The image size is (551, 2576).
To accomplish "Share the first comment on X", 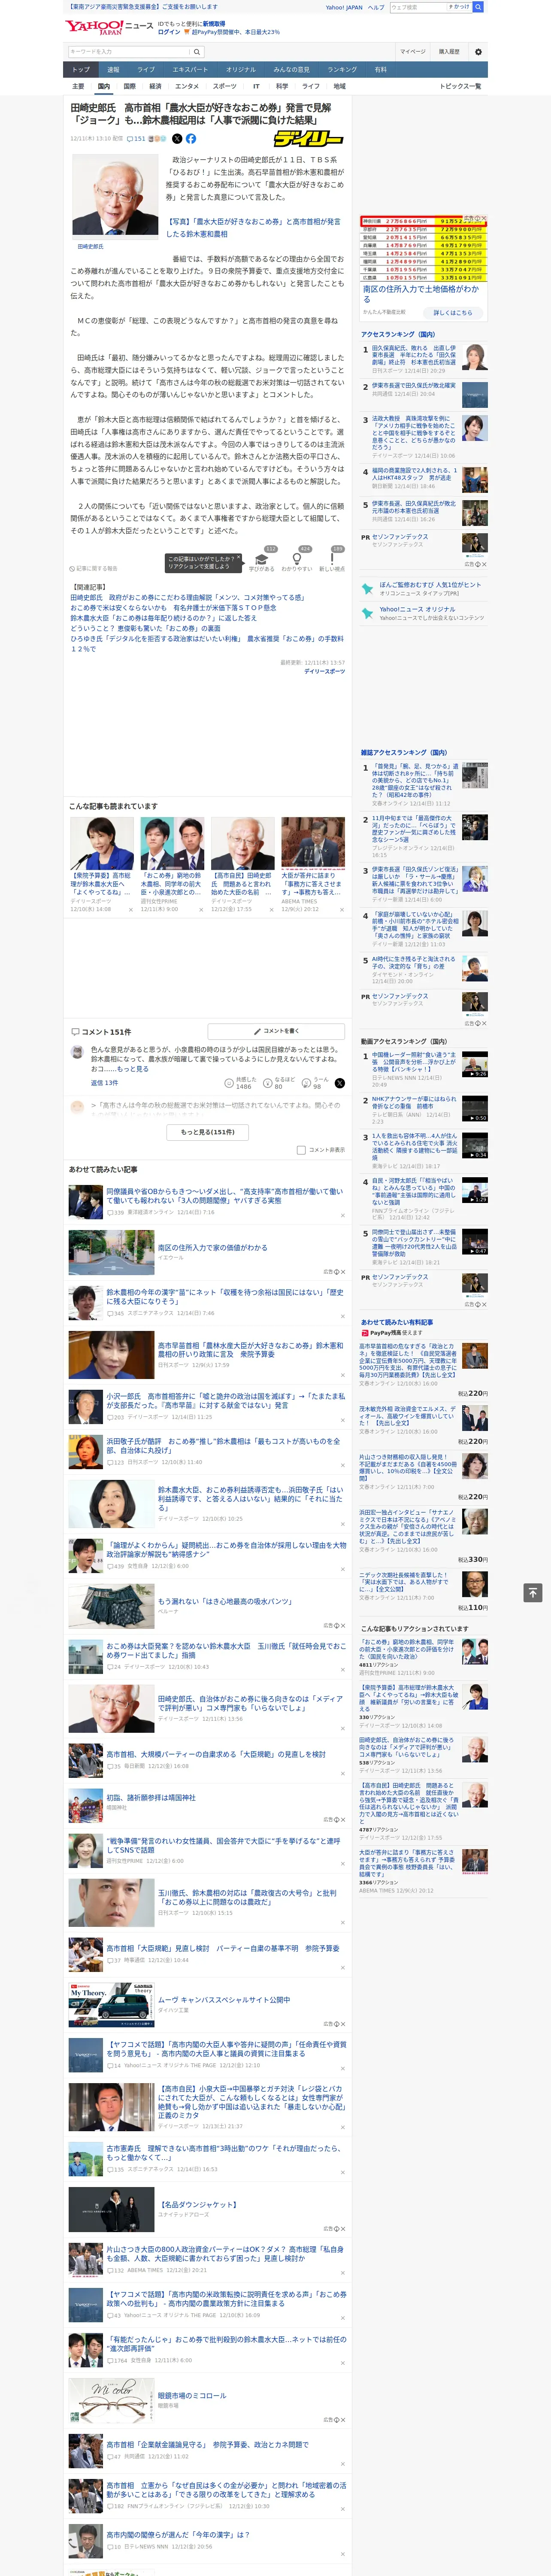I will [x=339, y=1083].
